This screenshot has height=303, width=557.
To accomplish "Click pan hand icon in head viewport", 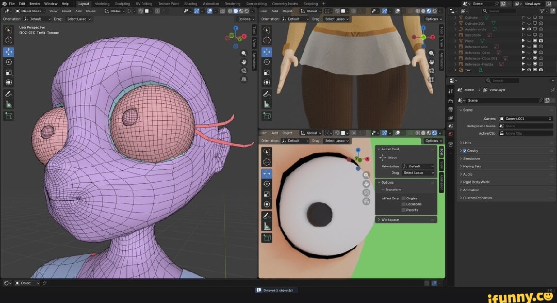I will pos(243,62).
